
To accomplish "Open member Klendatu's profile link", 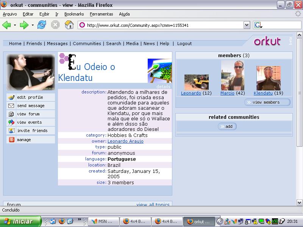I will 263,93.
